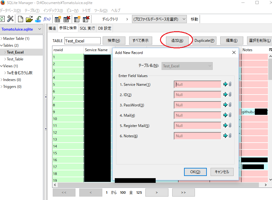The width and height of the screenshot is (272, 200).
Task: Click the キャンセル button
Action: click(222, 172)
